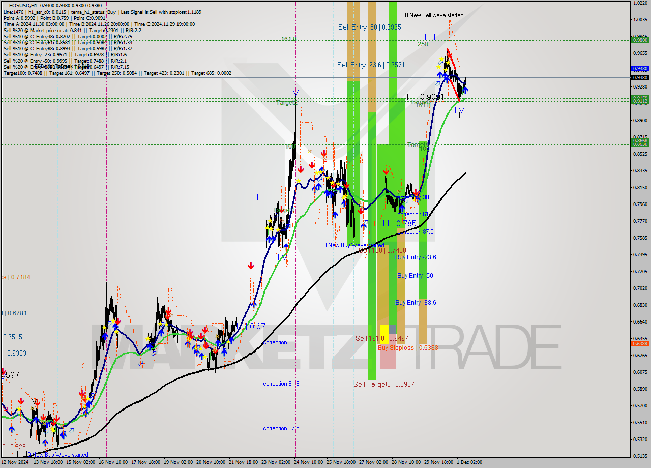Select the '0 New Sell wave started' annotation

pos(434,15)
